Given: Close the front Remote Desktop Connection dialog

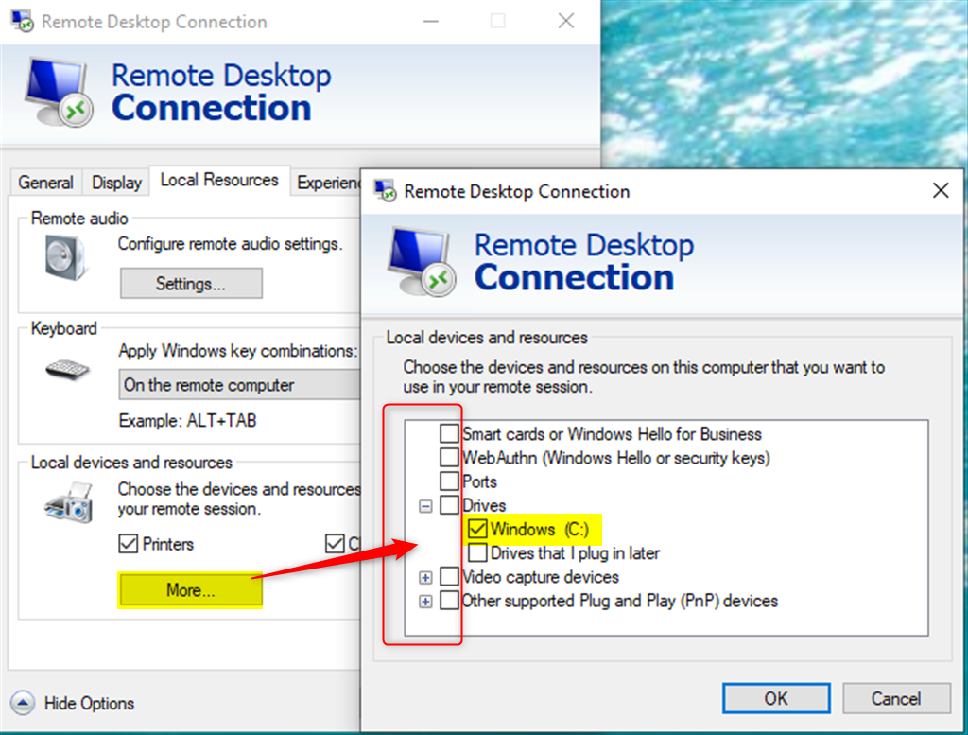Looking at the screenshot, I should coord(941,190).
